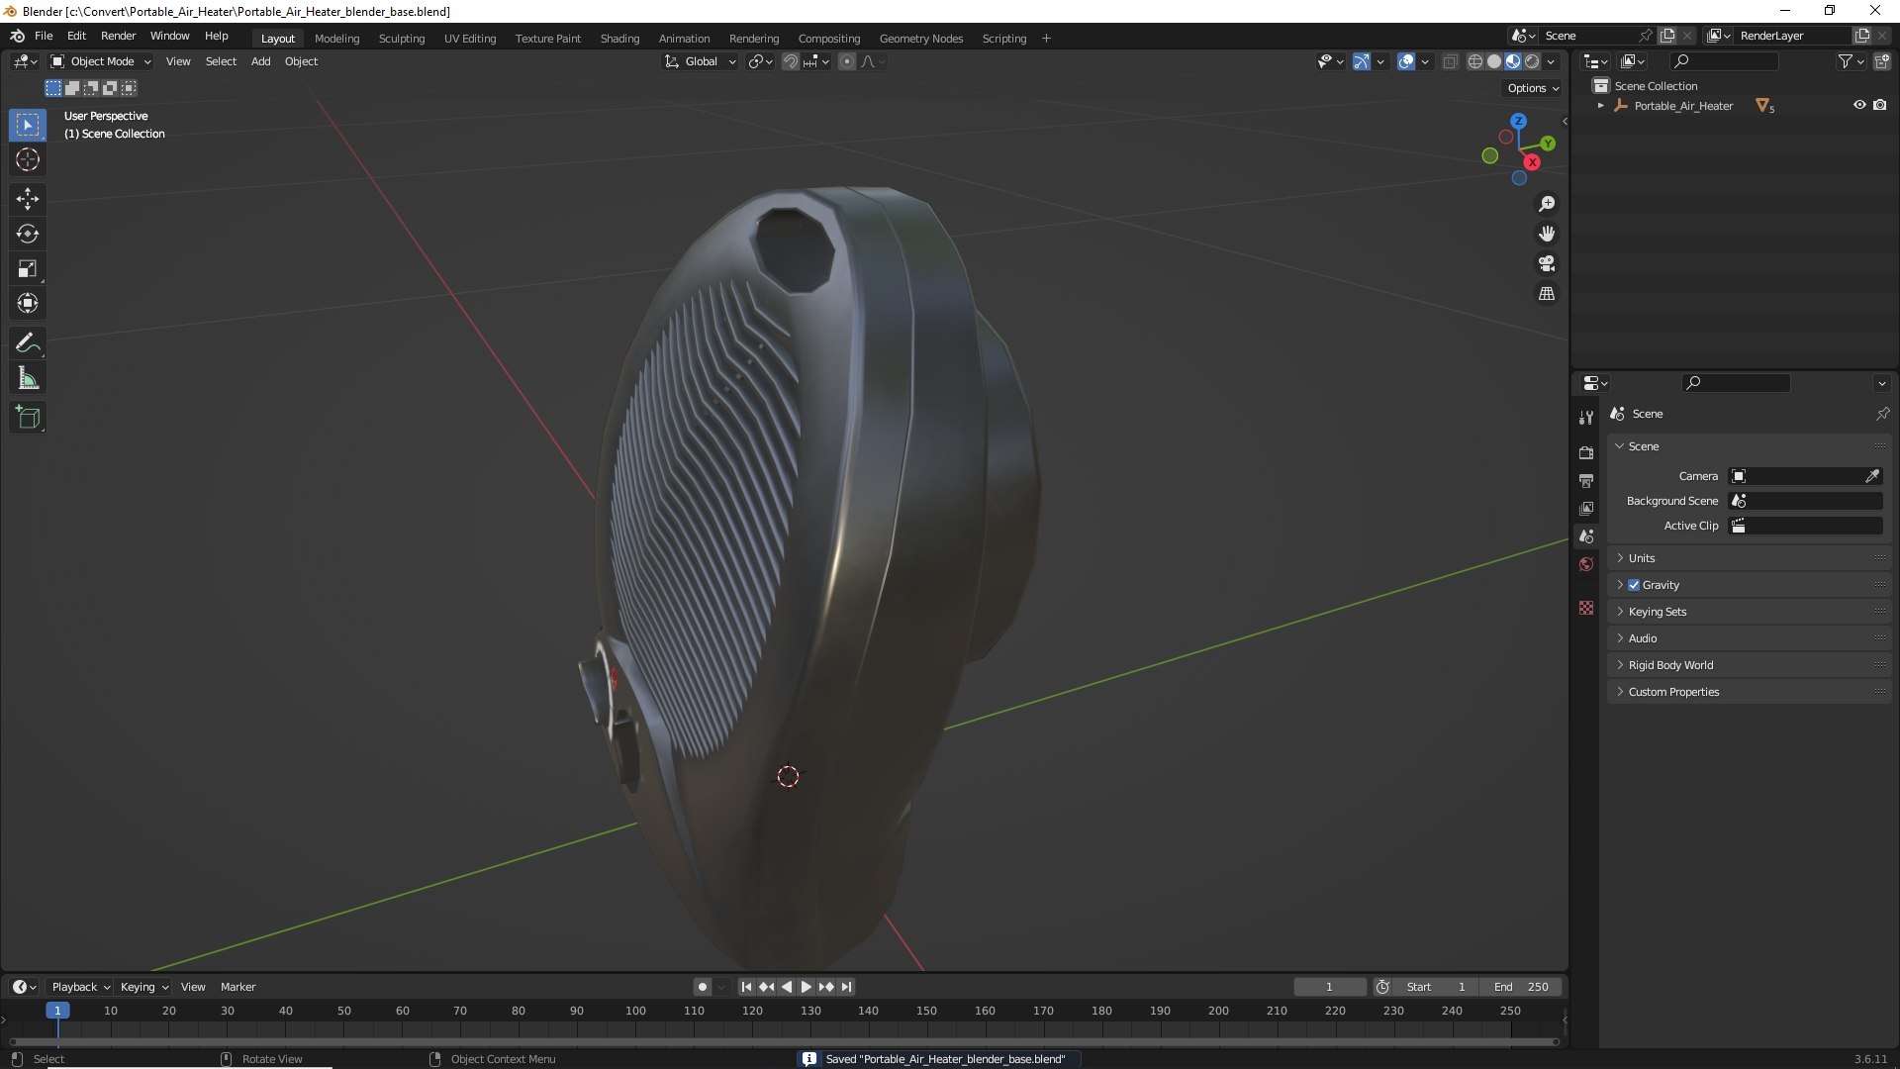Select the Measure tool
1900x1069 pixels.
[28, 378]
